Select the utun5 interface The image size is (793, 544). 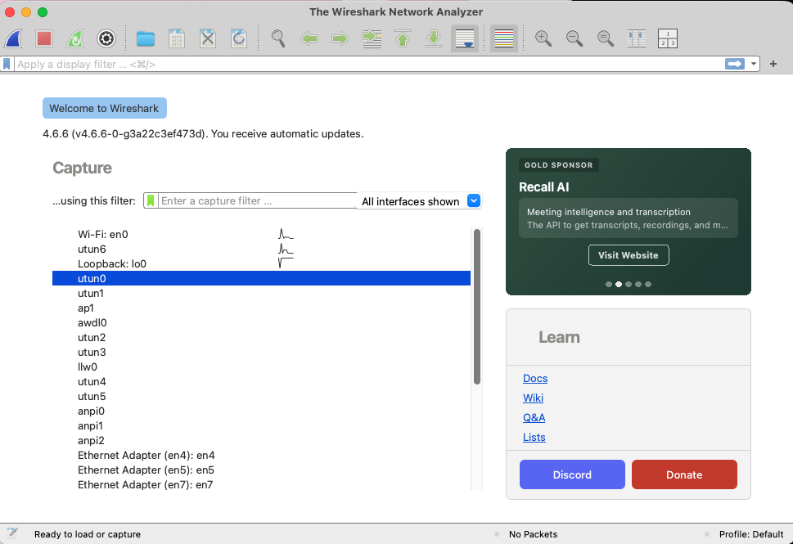261,396
